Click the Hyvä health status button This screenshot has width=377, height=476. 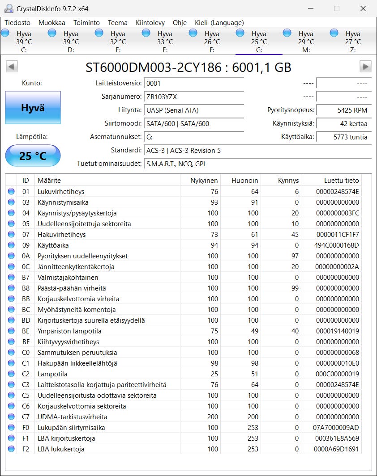pyautogui.click(x=33, y=107)
